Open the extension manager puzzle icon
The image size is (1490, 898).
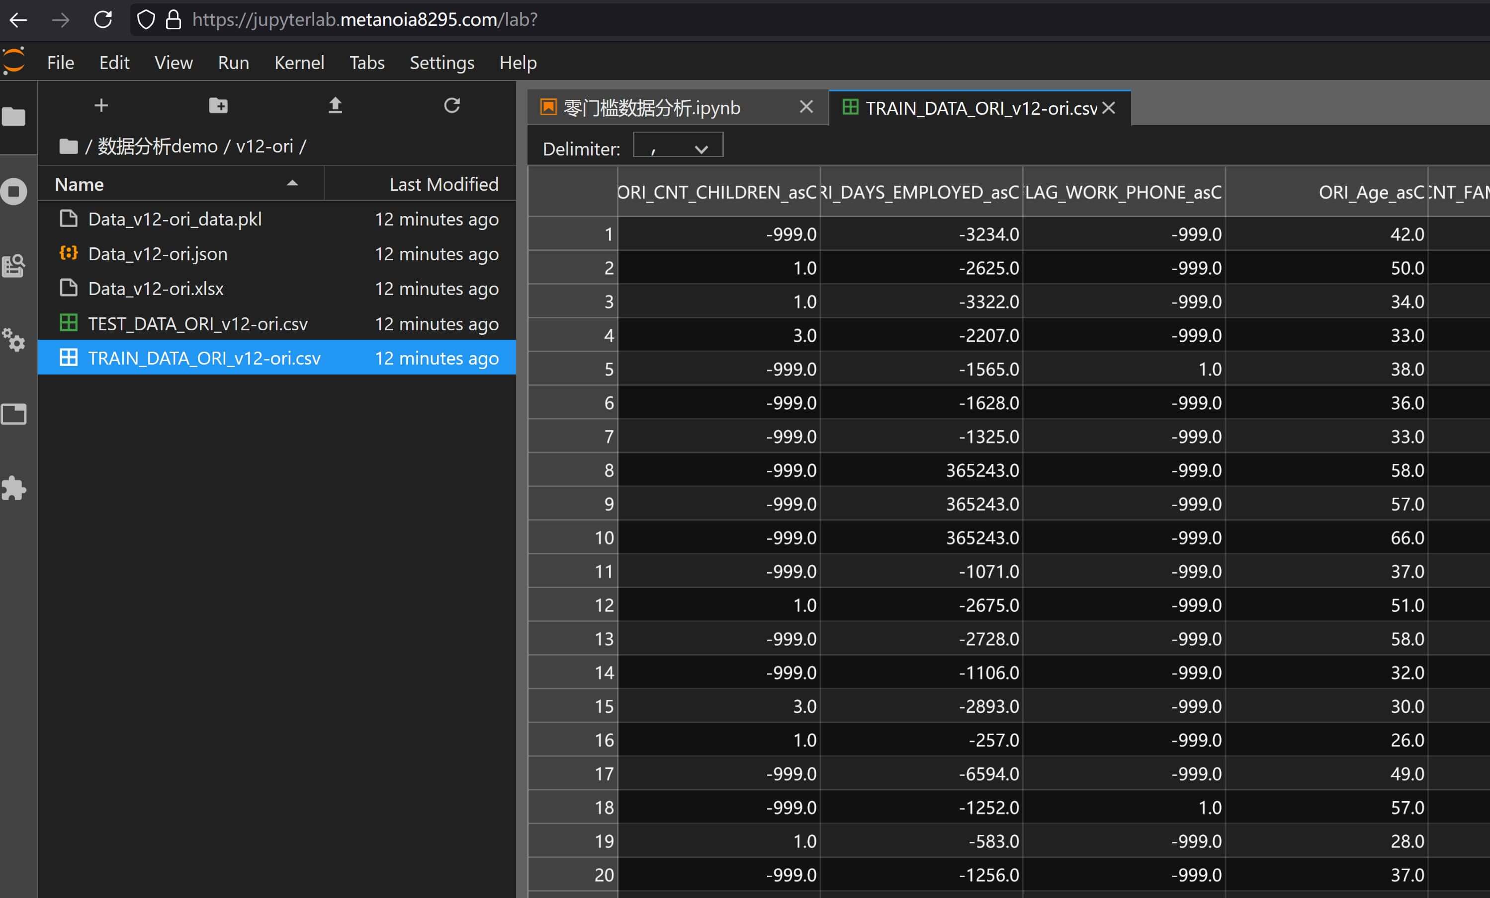click(14, 488)
